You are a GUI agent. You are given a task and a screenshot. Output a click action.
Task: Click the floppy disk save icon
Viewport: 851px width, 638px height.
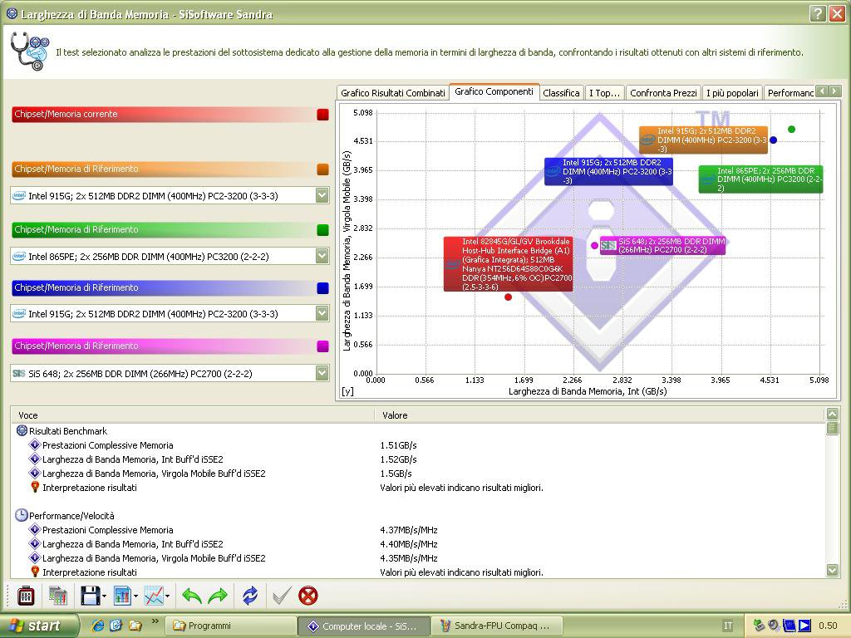[x=90, y=596]
